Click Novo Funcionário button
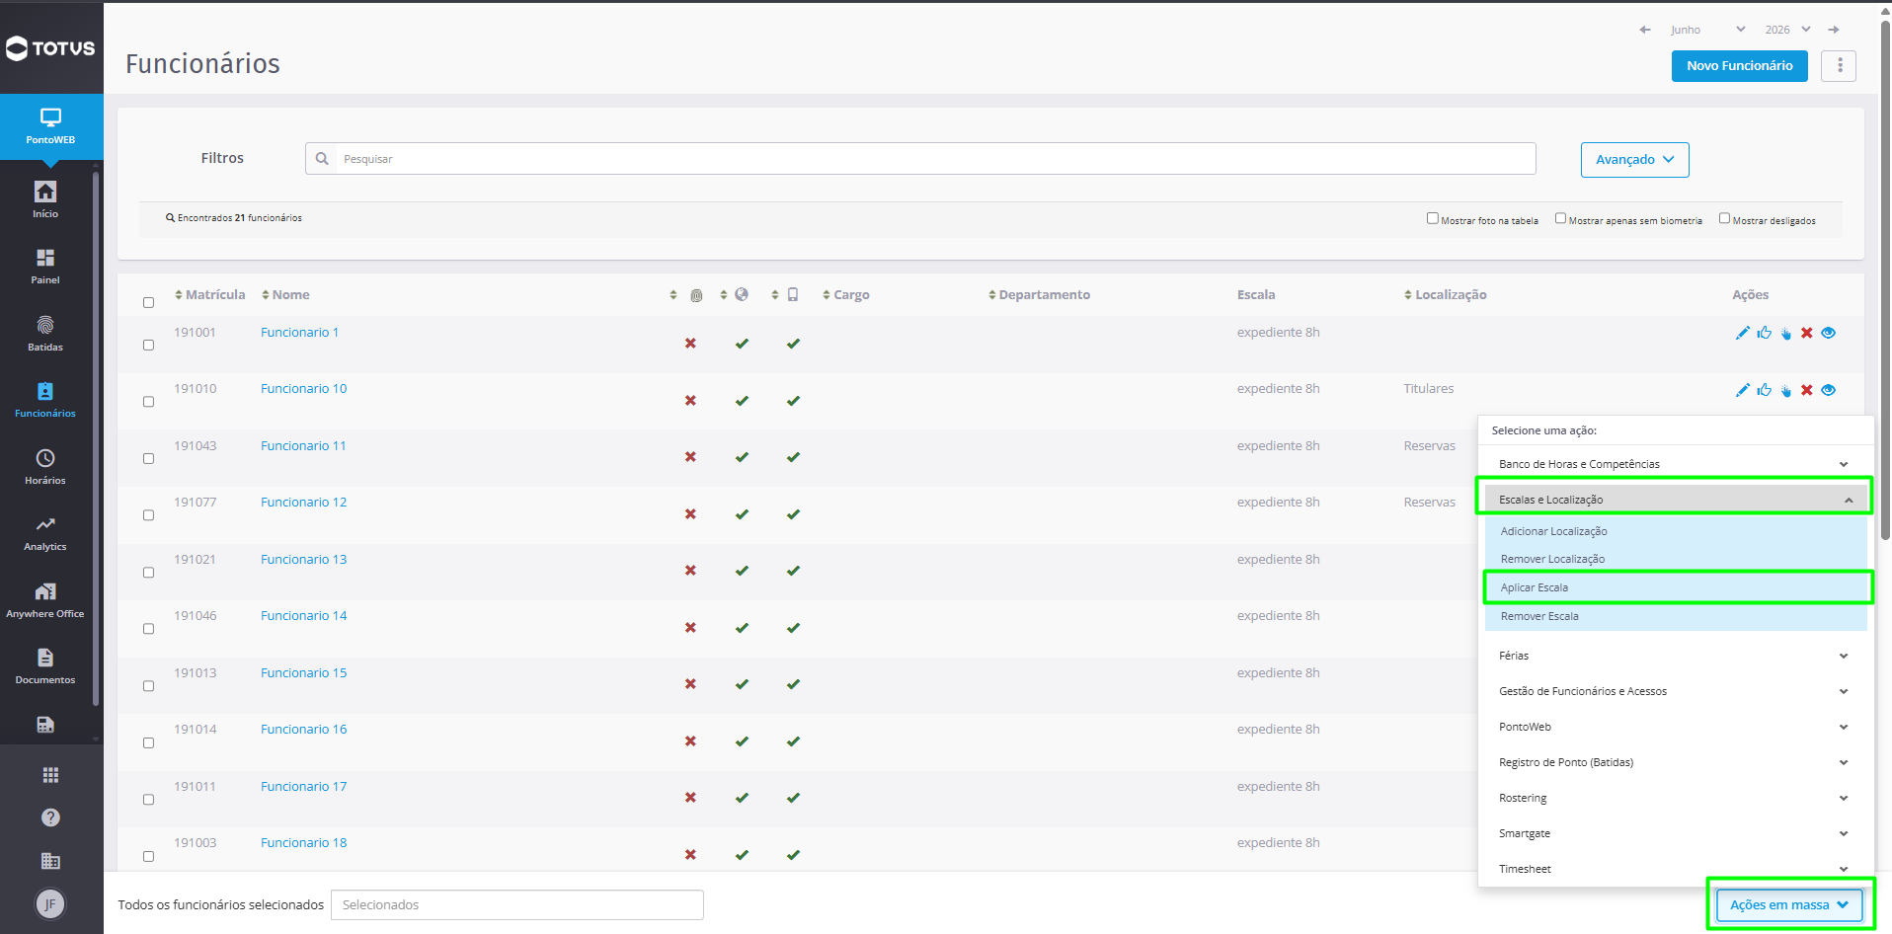Screen dimensions: 1892x934 pos(1739,66)
